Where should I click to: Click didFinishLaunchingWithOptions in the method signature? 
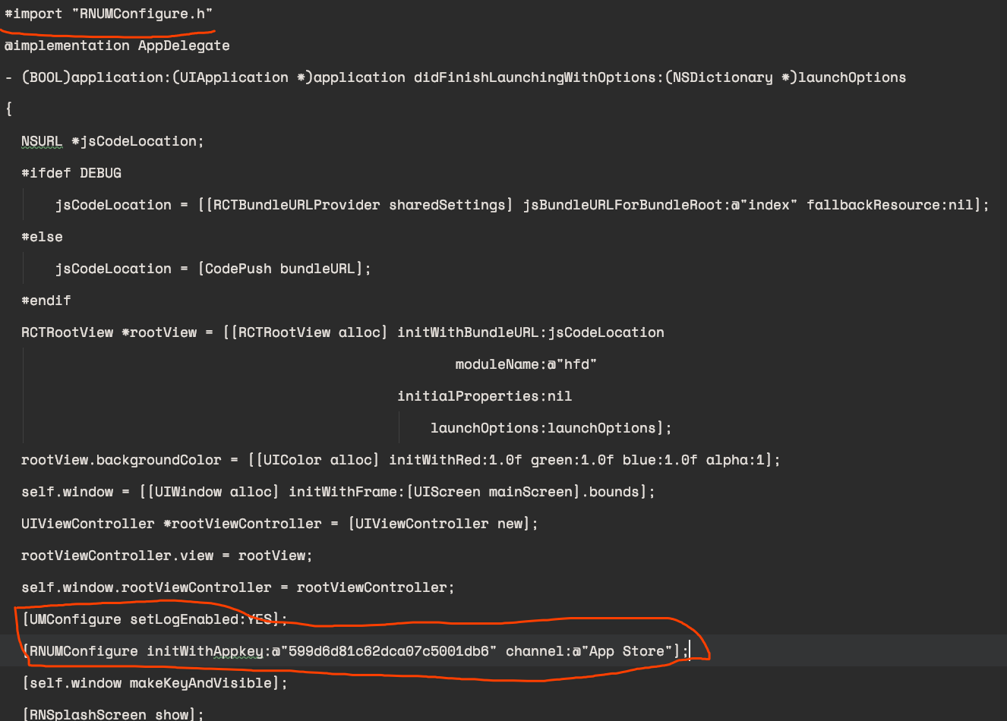(535, 77)
